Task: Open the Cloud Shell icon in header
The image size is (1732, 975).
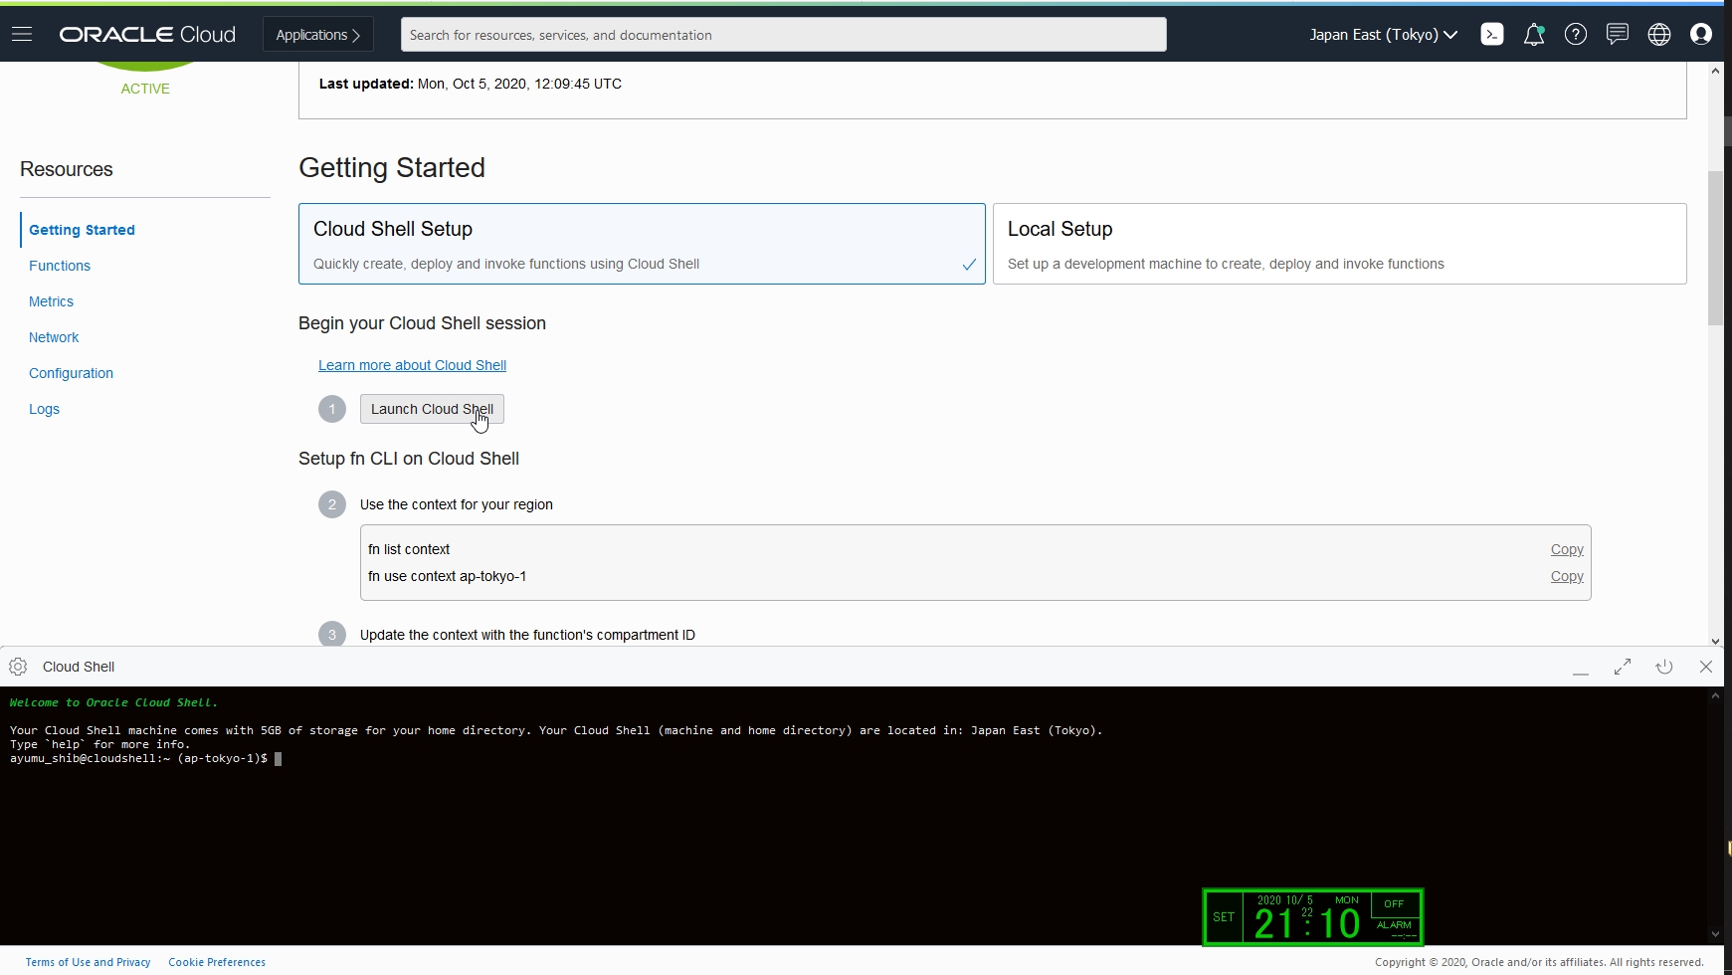Action: click(1491, 35)
